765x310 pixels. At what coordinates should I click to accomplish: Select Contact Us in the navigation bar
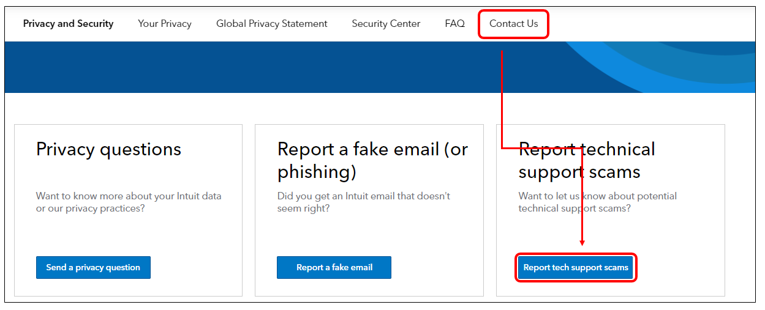(x=513, y=24)
